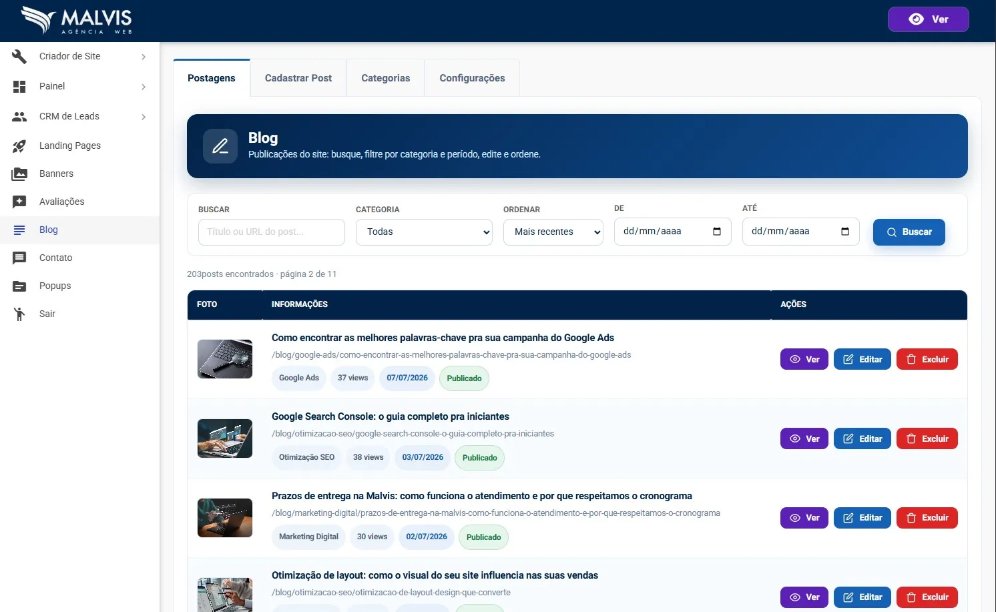Switch to the Postagens tab

pyautogui.click(x=212, y=78)
